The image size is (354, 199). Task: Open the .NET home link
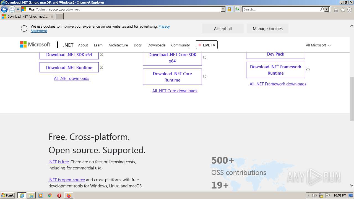tap(68, 45)
